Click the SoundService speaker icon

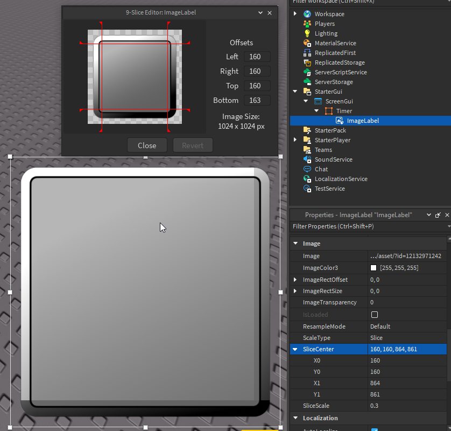pos(307,159)
